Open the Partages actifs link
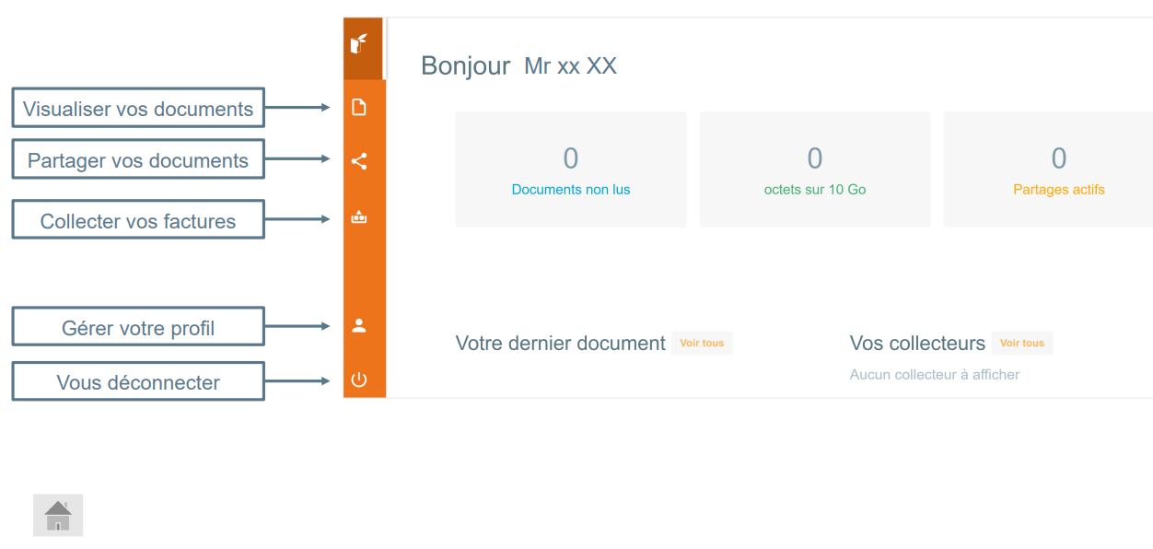This screenshot has height=549, width=1153. tap(1058, 189)
